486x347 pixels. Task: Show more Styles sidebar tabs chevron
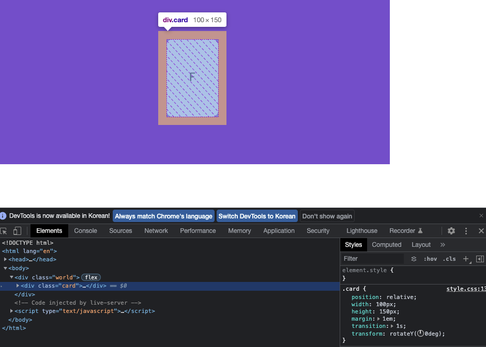point(443,245)
